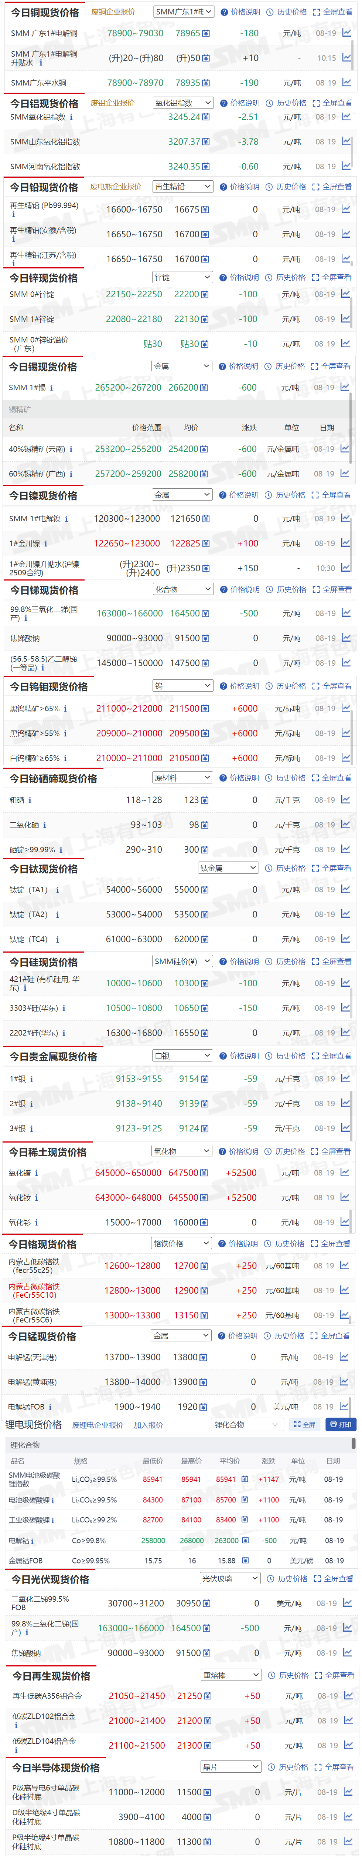Select the 锂化合物 table heading in the lithium table
This screenshot has width=362, height=1856.
pos(25,1445)
